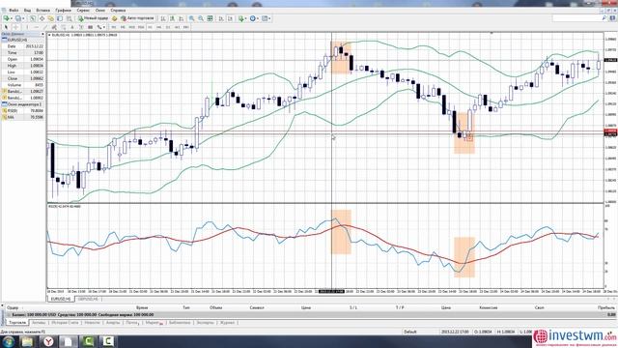Open File Explorer from taskbar
This screenshot has height=348, width=618.
click(28, 341)
